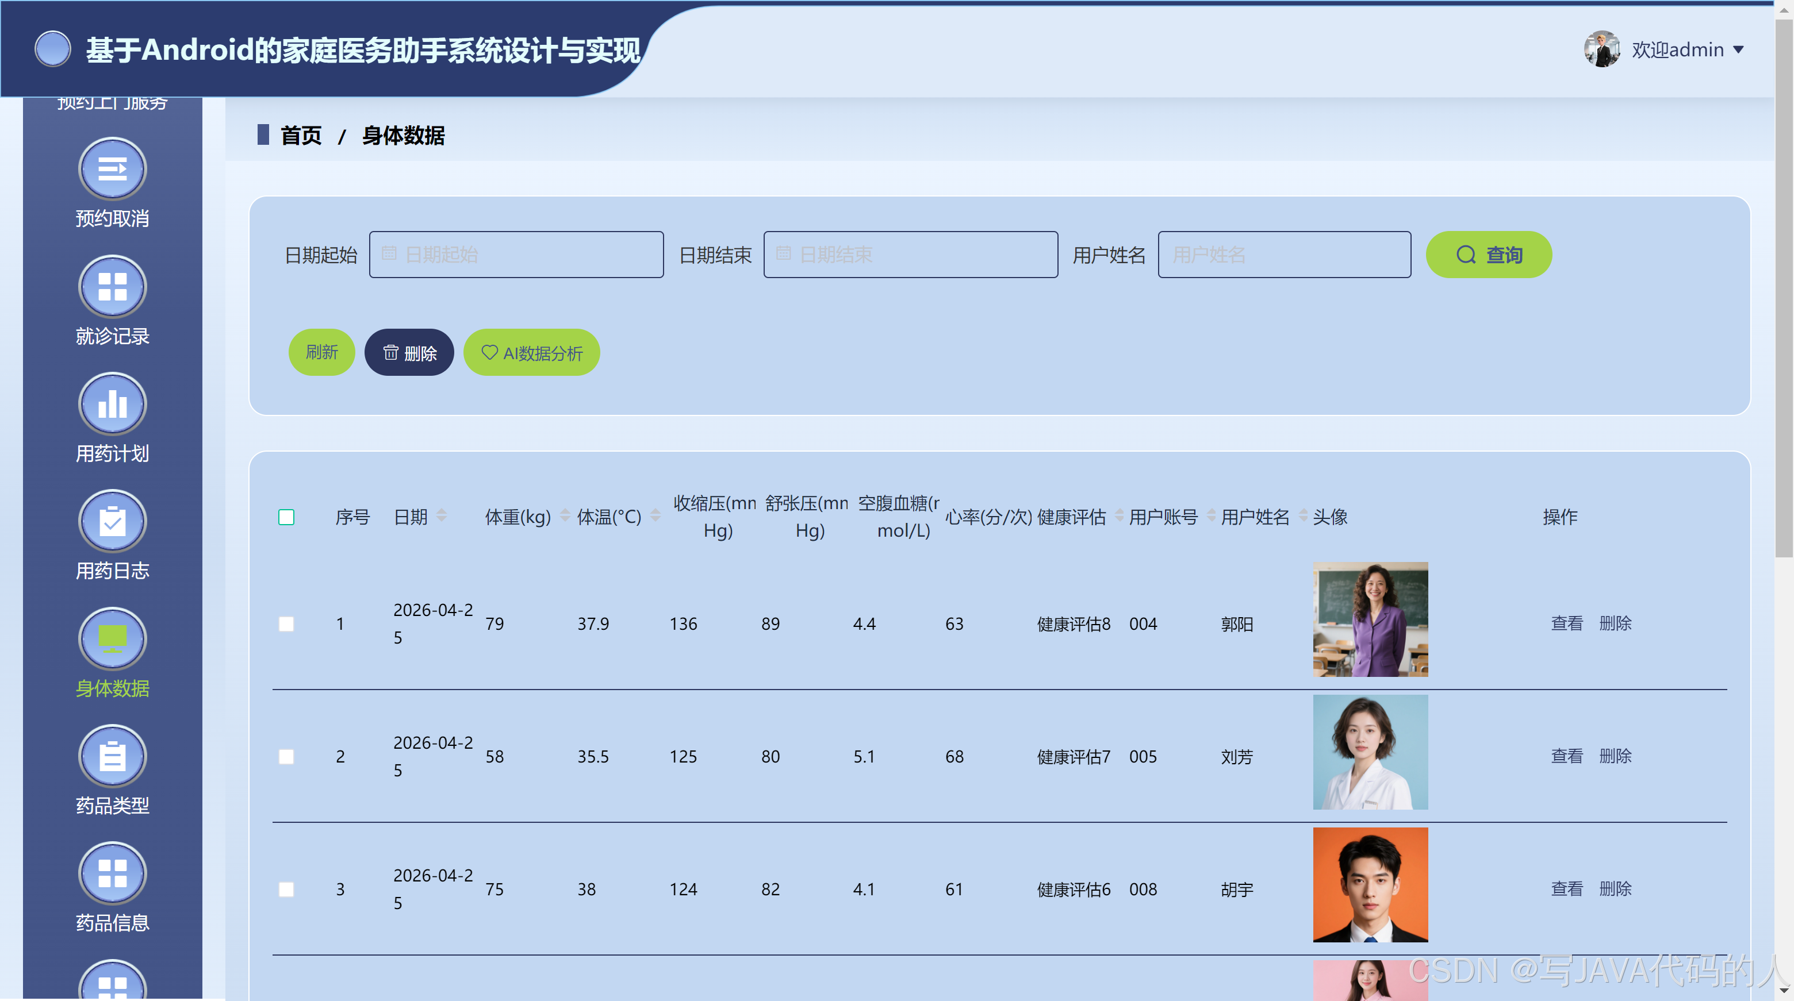Check the row 2 checkbox for 刘芳
This screenshot has height=1001, width=1794.
pyautogui.click(x=286, y=757)
